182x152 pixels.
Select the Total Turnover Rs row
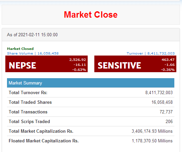click(x=91, y=92)
